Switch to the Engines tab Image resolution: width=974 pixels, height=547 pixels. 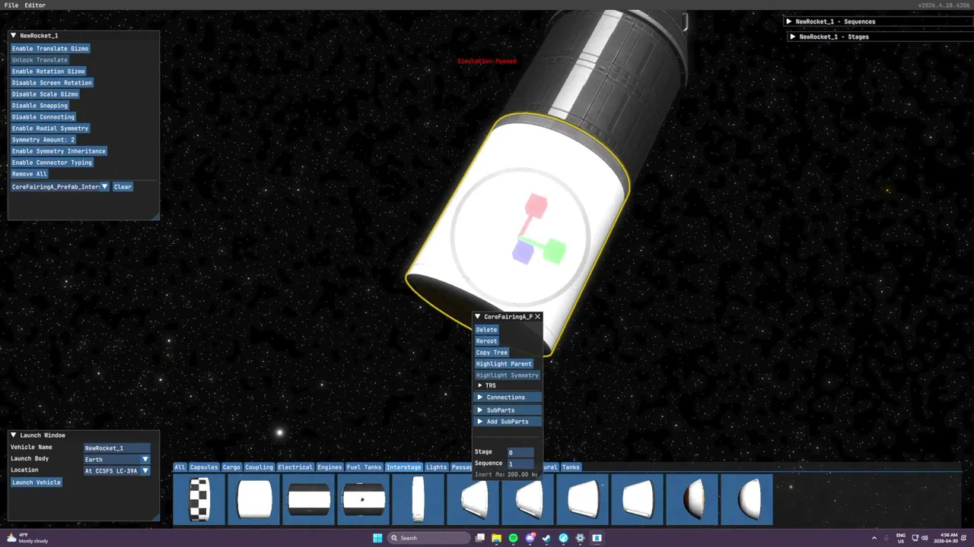tap(329, 467)
